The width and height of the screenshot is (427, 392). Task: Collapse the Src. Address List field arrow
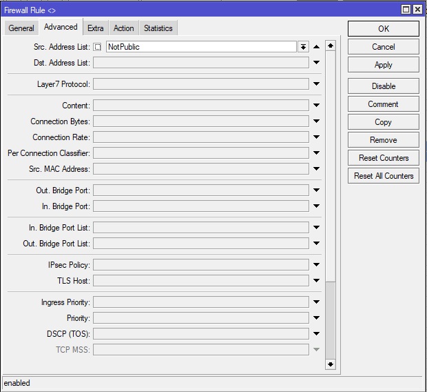tap(317, 47)
